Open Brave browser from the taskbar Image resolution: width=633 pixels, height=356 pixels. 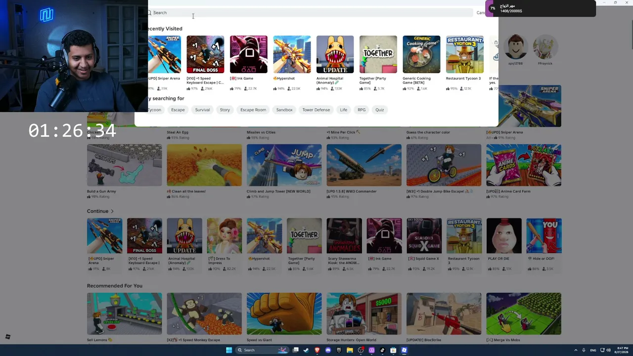click(317, 350)
